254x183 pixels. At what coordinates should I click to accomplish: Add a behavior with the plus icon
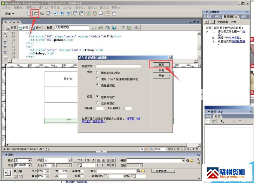click(x=222, y=121)
